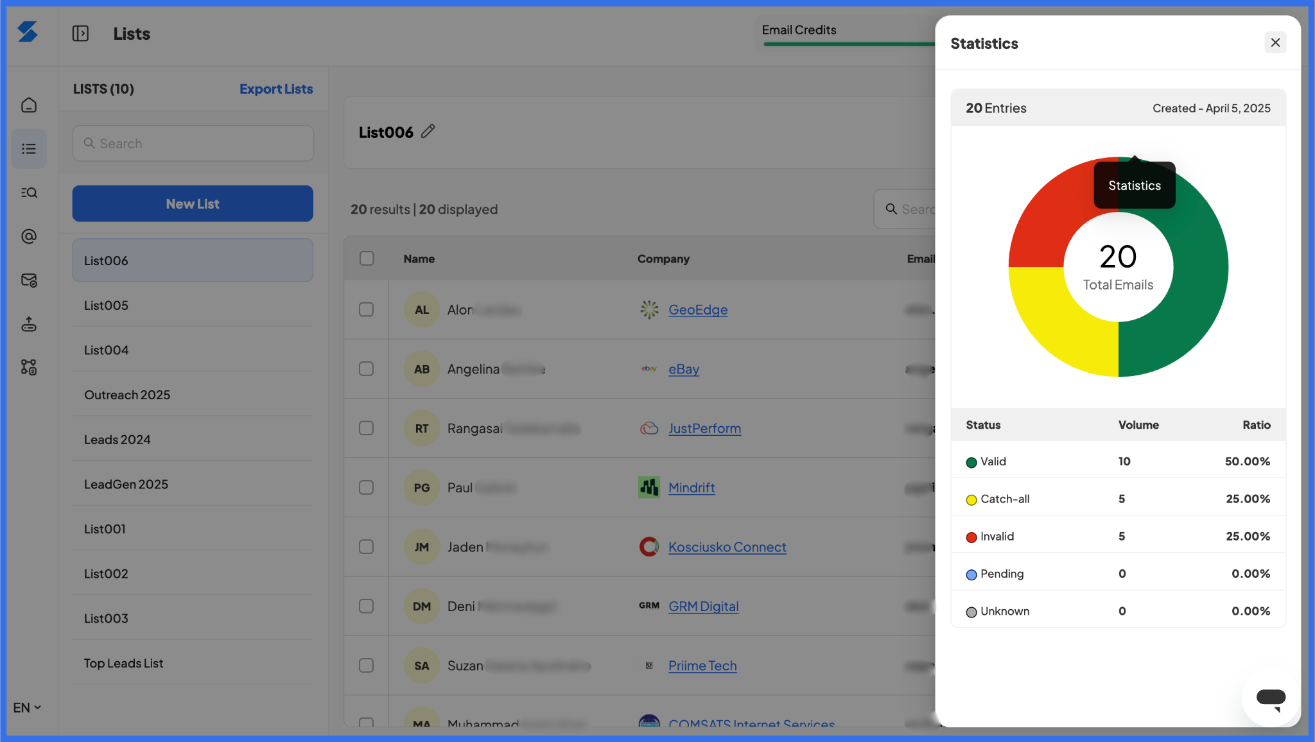Click the New List button
The height and width of the screenshot is (742, 1315).
pos(193,203)
